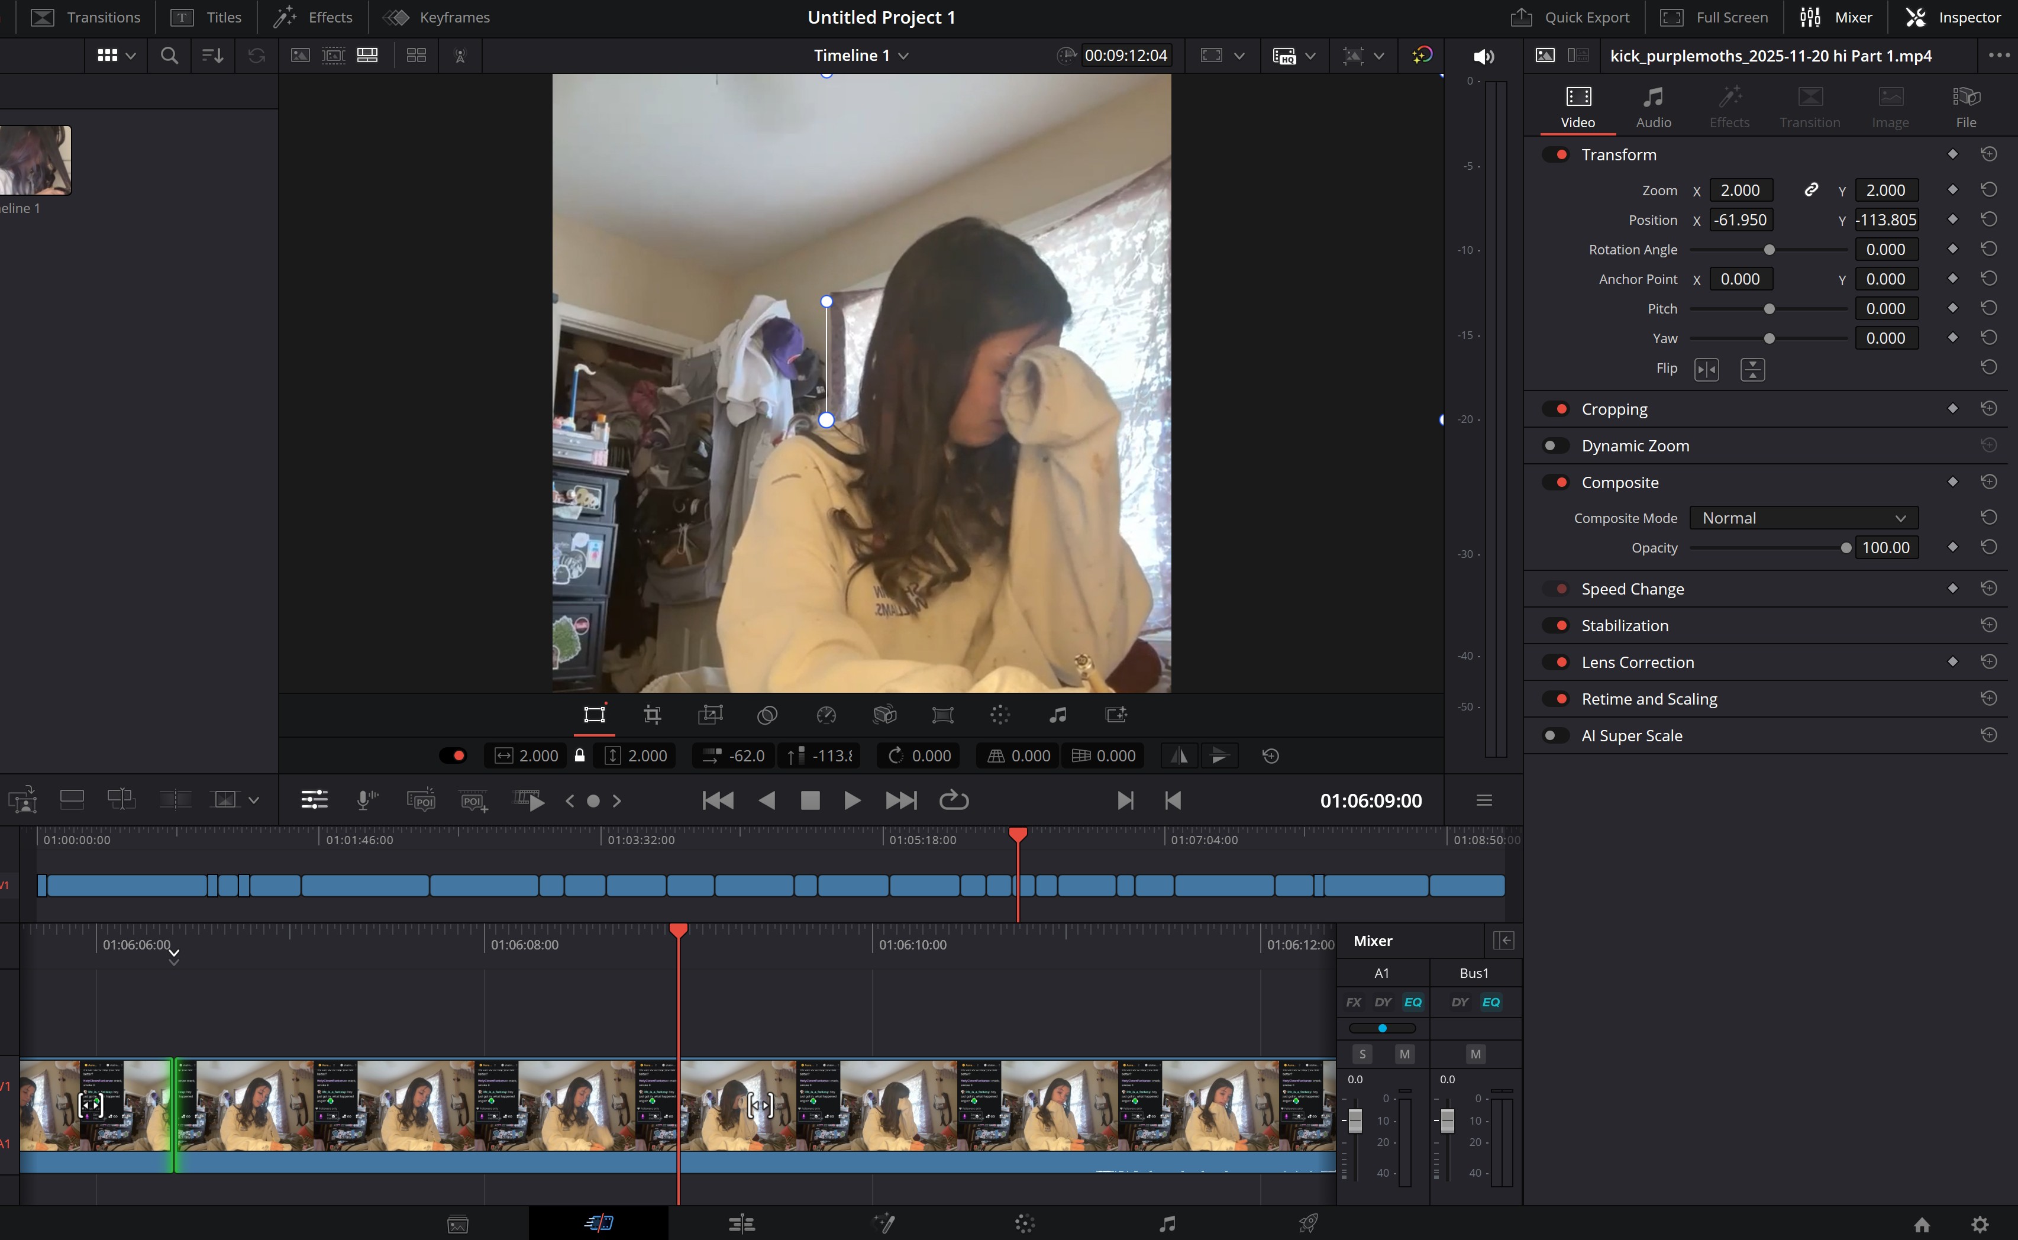Viewport: 2018px width, 1240px height.
Task: Click the Crop tool icon below viewer
Action: point(652,715)
